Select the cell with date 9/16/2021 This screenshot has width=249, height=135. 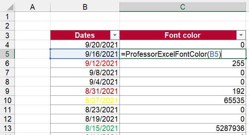pyautogui.click(x=85, y=54)
